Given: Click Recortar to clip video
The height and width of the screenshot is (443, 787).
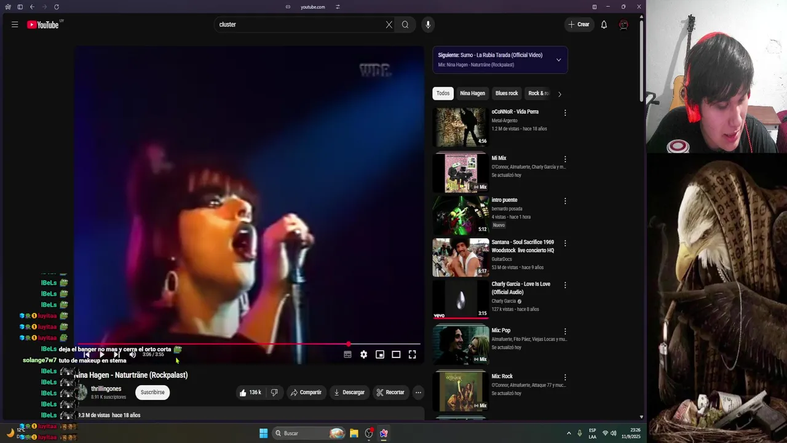Looking at the screenshot, I should tap(390, 393).
